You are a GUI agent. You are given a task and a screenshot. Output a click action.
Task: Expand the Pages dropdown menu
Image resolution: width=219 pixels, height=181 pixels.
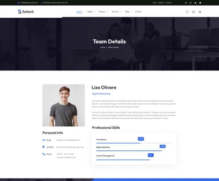(x=91, y=12)
